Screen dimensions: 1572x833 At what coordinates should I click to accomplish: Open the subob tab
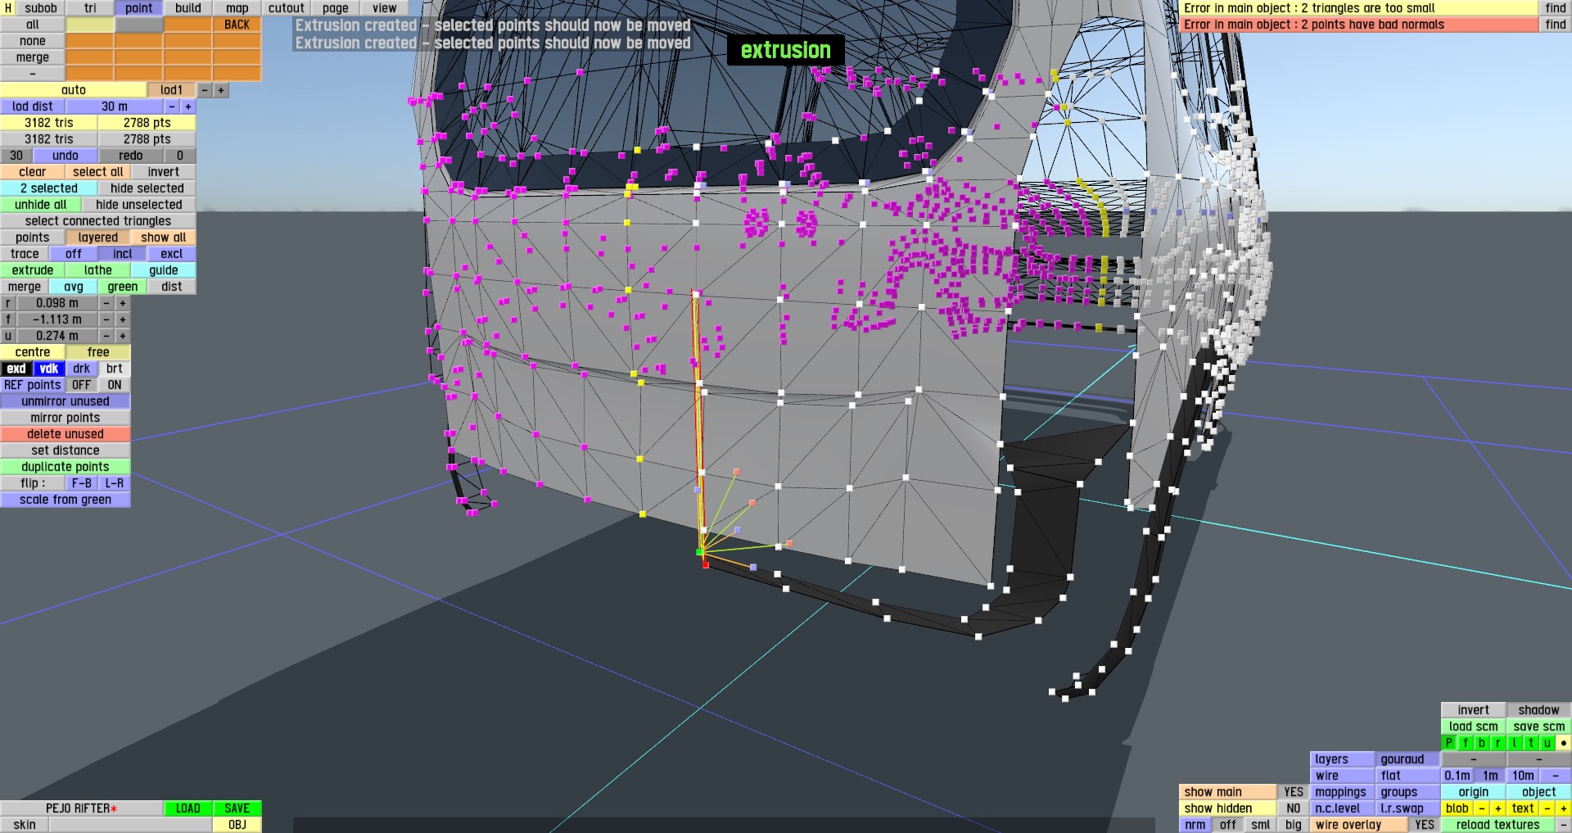click(x=41, y=8)
